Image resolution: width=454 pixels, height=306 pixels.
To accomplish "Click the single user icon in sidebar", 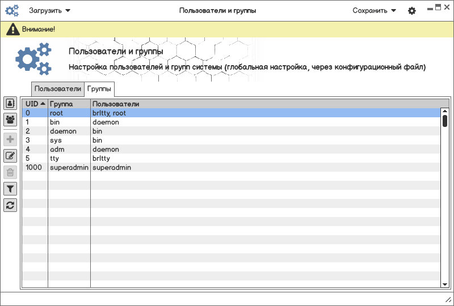I will coord(10,103).
